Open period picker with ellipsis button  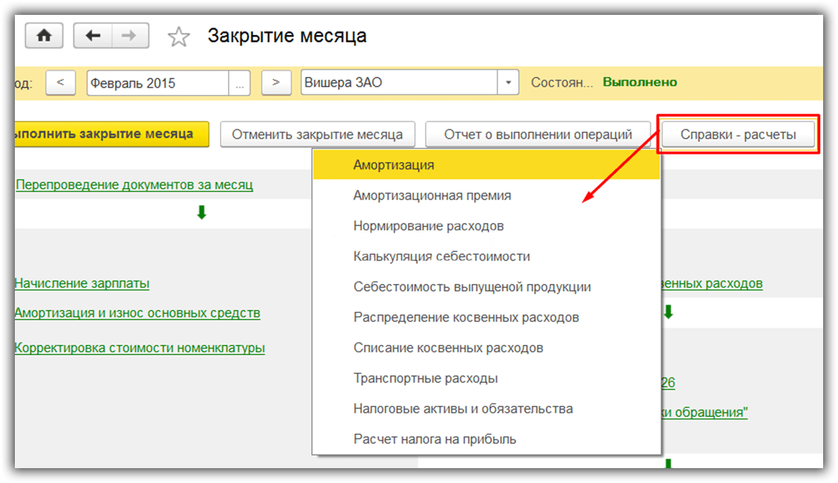[239, 83]
